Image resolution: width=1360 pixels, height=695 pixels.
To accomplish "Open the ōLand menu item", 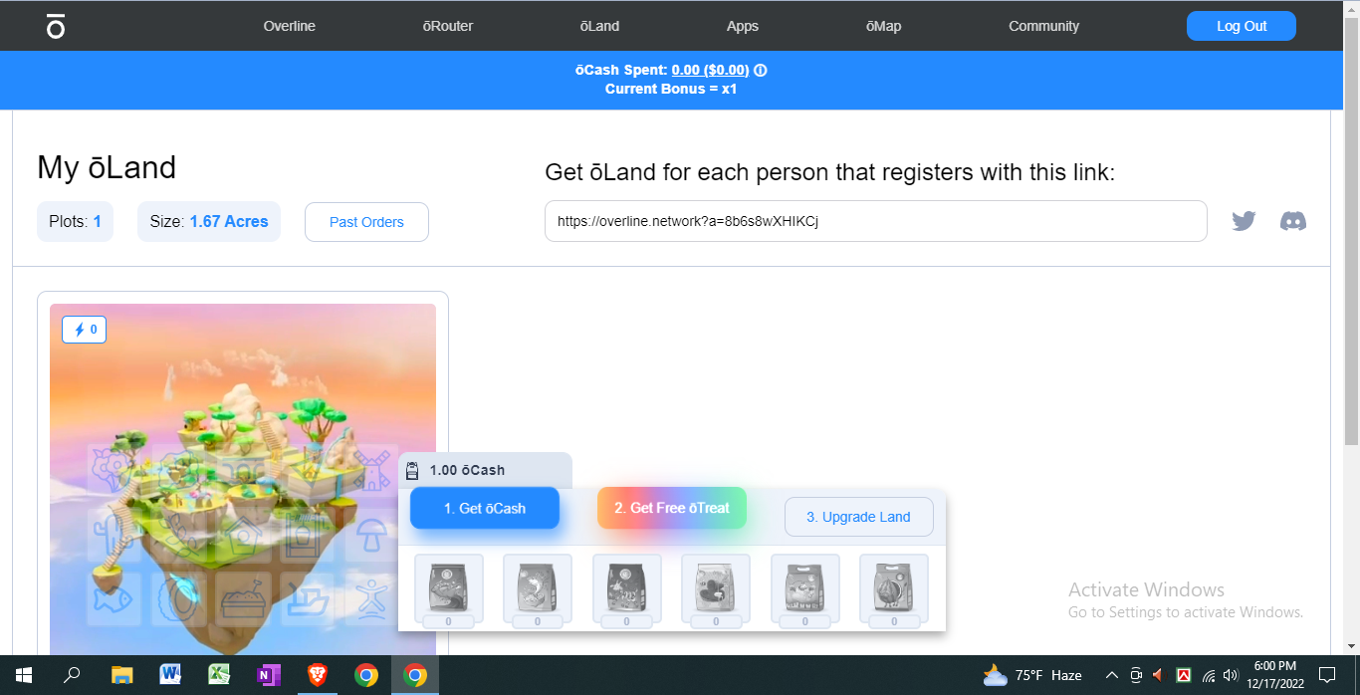I will [599, 26].
